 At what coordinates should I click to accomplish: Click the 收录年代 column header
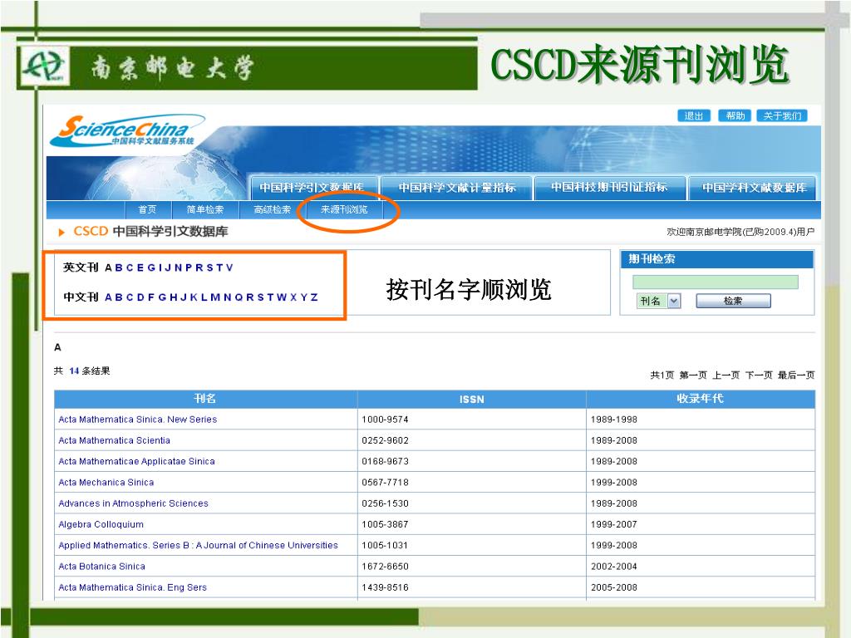[x=700, y=399]
